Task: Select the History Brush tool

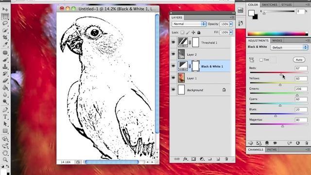Action: 5,73
